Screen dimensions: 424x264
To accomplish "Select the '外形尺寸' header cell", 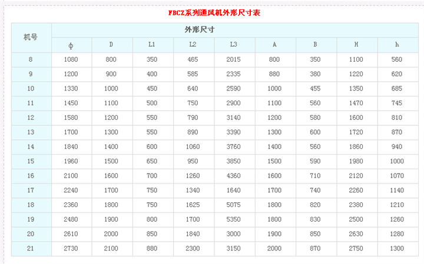I will (x=235, y=30).
